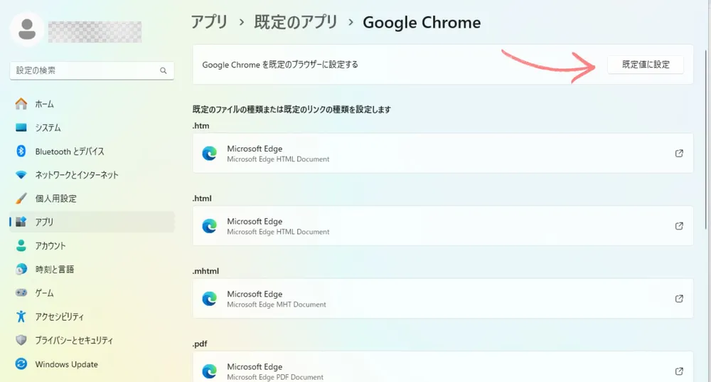The width and height of the screenshot is (711, 382).
Task: Open ホーム in the sidebar
Action: tap(92, 104)
